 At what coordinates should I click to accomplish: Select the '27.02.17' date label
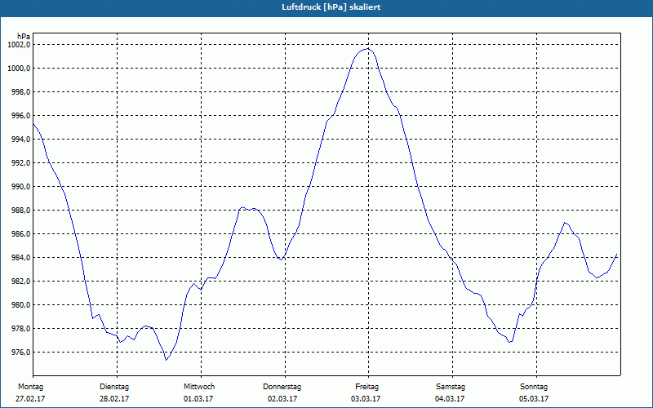click(30, 399)
